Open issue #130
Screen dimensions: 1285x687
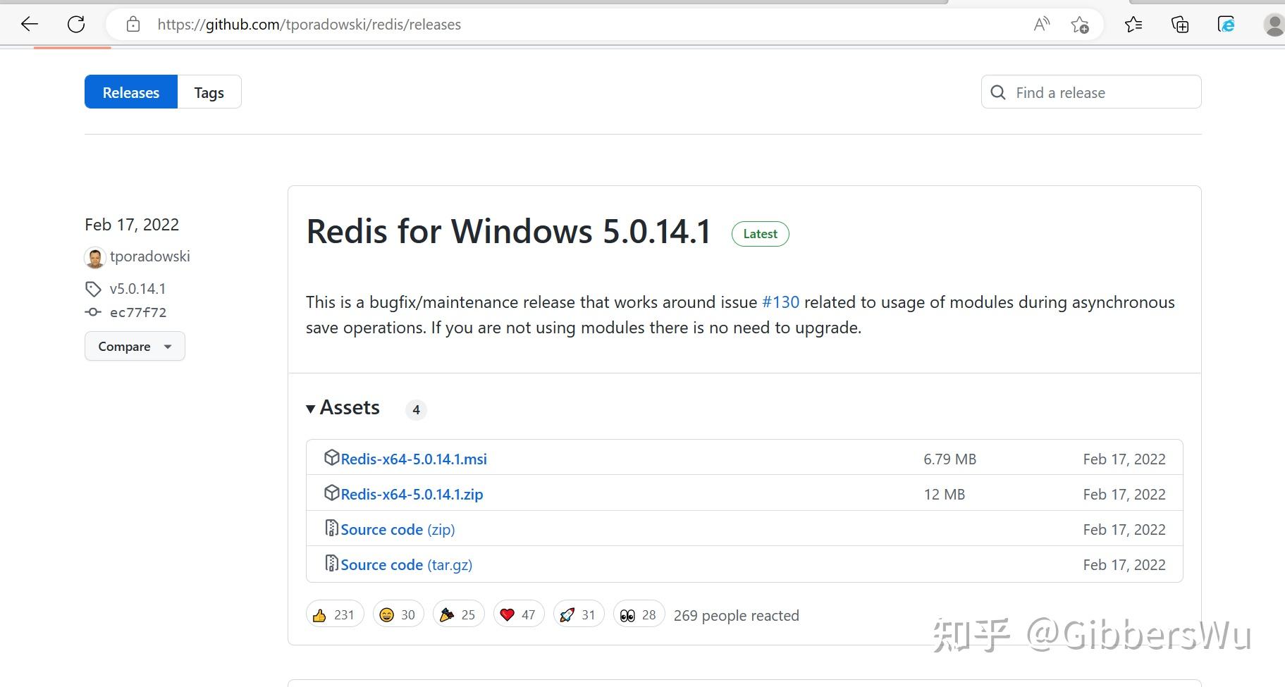(780, 302)
